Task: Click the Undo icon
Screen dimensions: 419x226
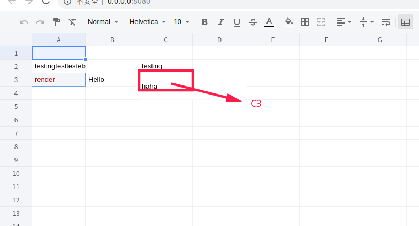Action: click(24, 22)
